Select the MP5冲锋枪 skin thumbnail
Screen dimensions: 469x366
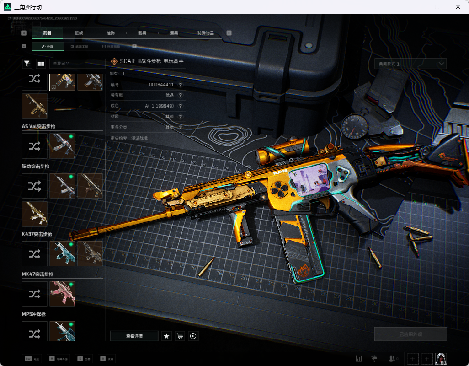coord(62,332)
